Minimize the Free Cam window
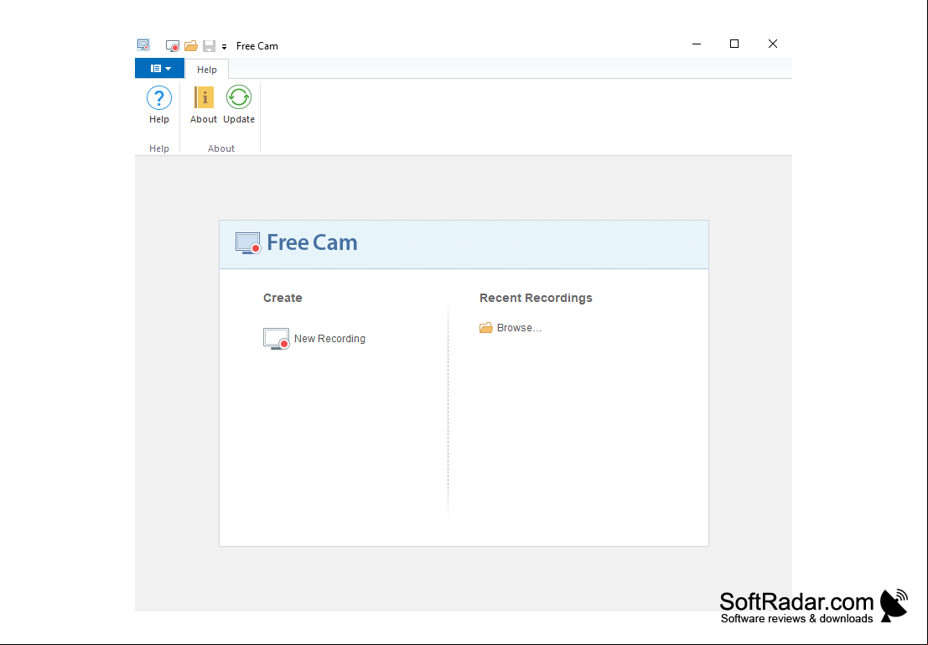 tap(697, 44)
